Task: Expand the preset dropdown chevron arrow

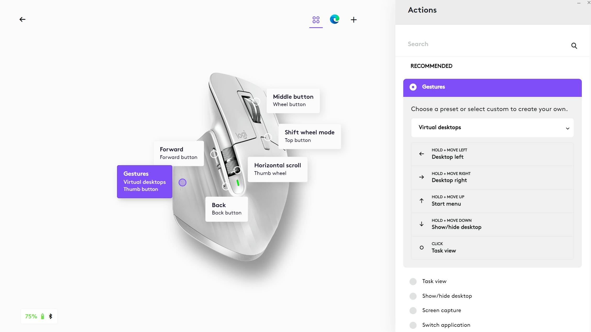Action: click(x=567, y=128)
